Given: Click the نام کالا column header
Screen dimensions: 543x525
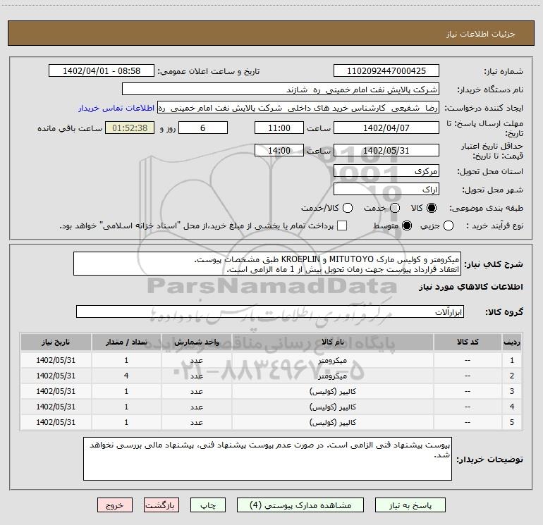Looking at the screenshot, I should coord(332,342).
